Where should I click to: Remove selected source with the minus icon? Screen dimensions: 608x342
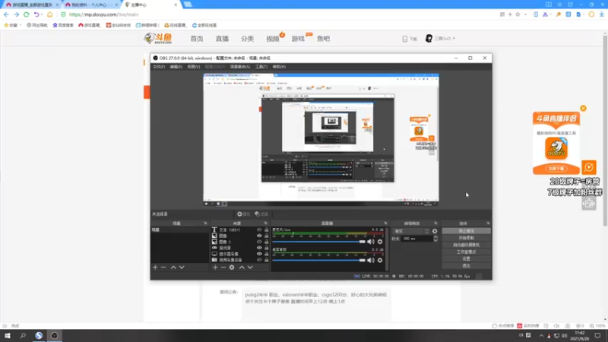224,268
